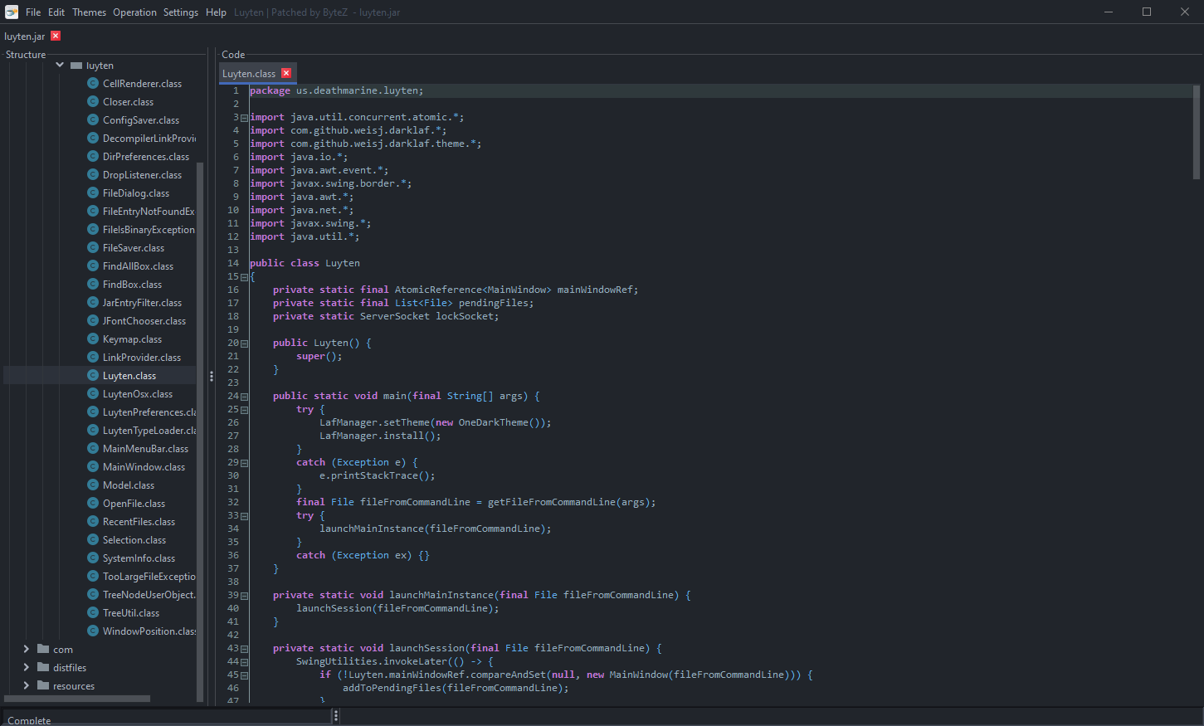Click the FindAllBox.class icon

[x=93, y=266]
